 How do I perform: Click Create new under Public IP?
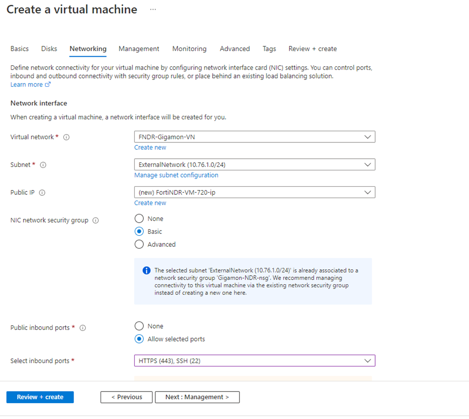tap(150, 203)
